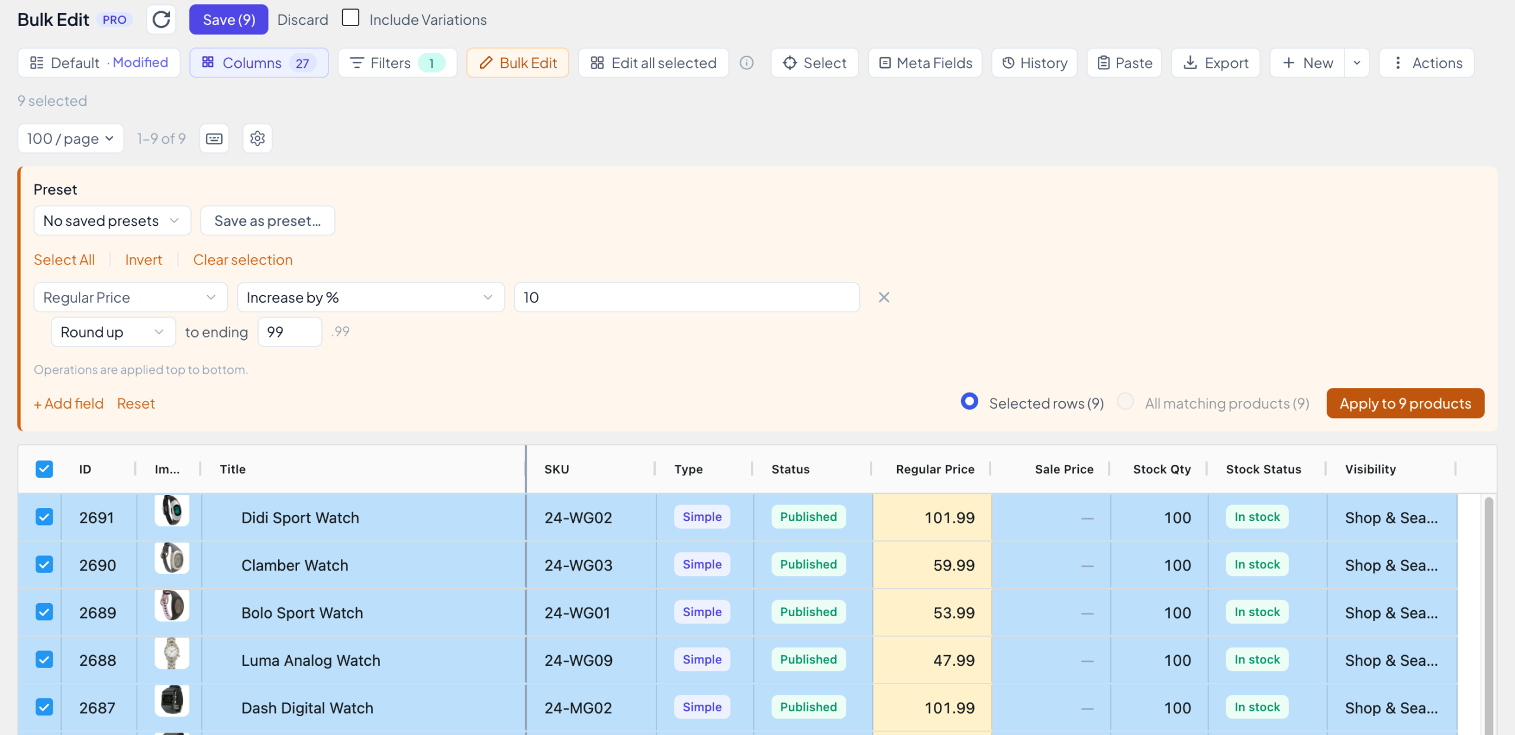Open the Regular Price field dropdown

(x=131, y=297)
